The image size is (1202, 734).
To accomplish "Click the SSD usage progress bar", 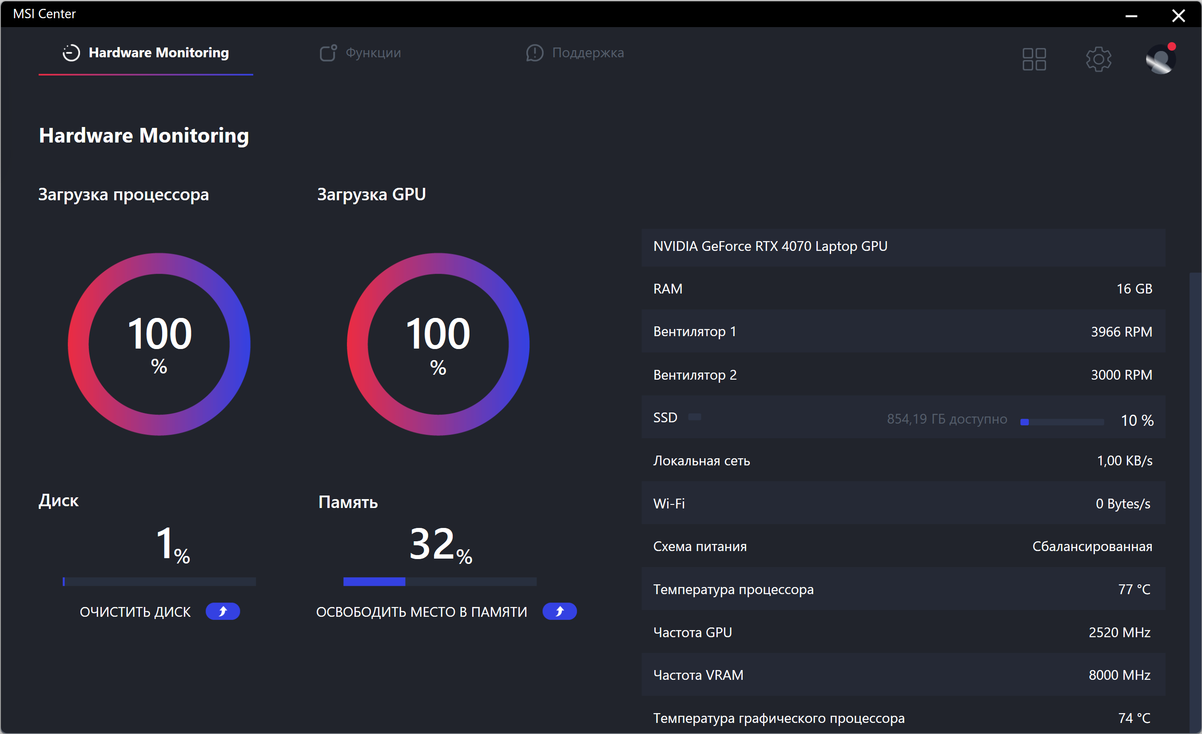I will [x=1062, y=422].
